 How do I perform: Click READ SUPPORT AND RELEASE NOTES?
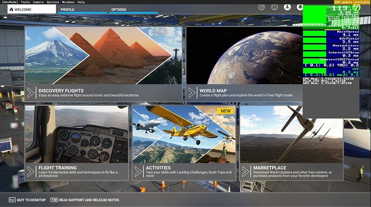click(89, 200)
